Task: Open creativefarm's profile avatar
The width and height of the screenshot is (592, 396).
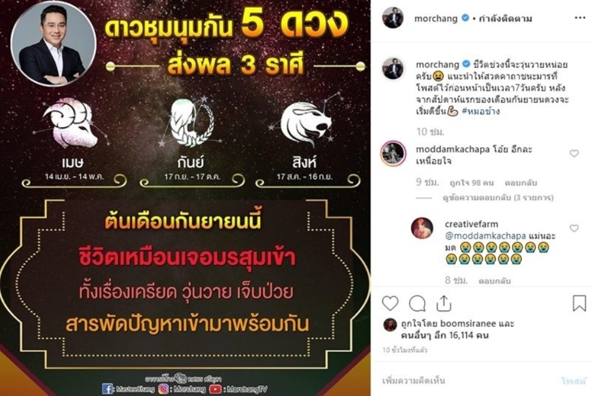Action: pyautogui.click(x=422, y=228)
